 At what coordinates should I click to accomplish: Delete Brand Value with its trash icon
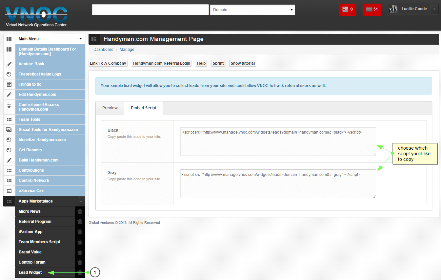pos(80,252)
